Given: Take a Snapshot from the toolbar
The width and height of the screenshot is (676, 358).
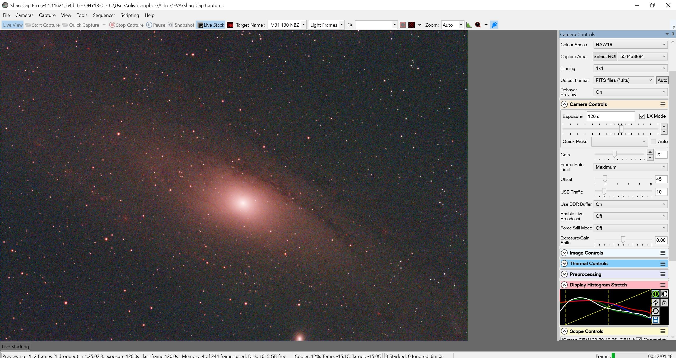Looking at the screenshot, I should click(x=181, y=25).
